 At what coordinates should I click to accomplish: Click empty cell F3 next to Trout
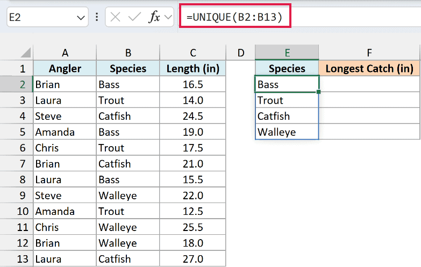coord(369,100)
